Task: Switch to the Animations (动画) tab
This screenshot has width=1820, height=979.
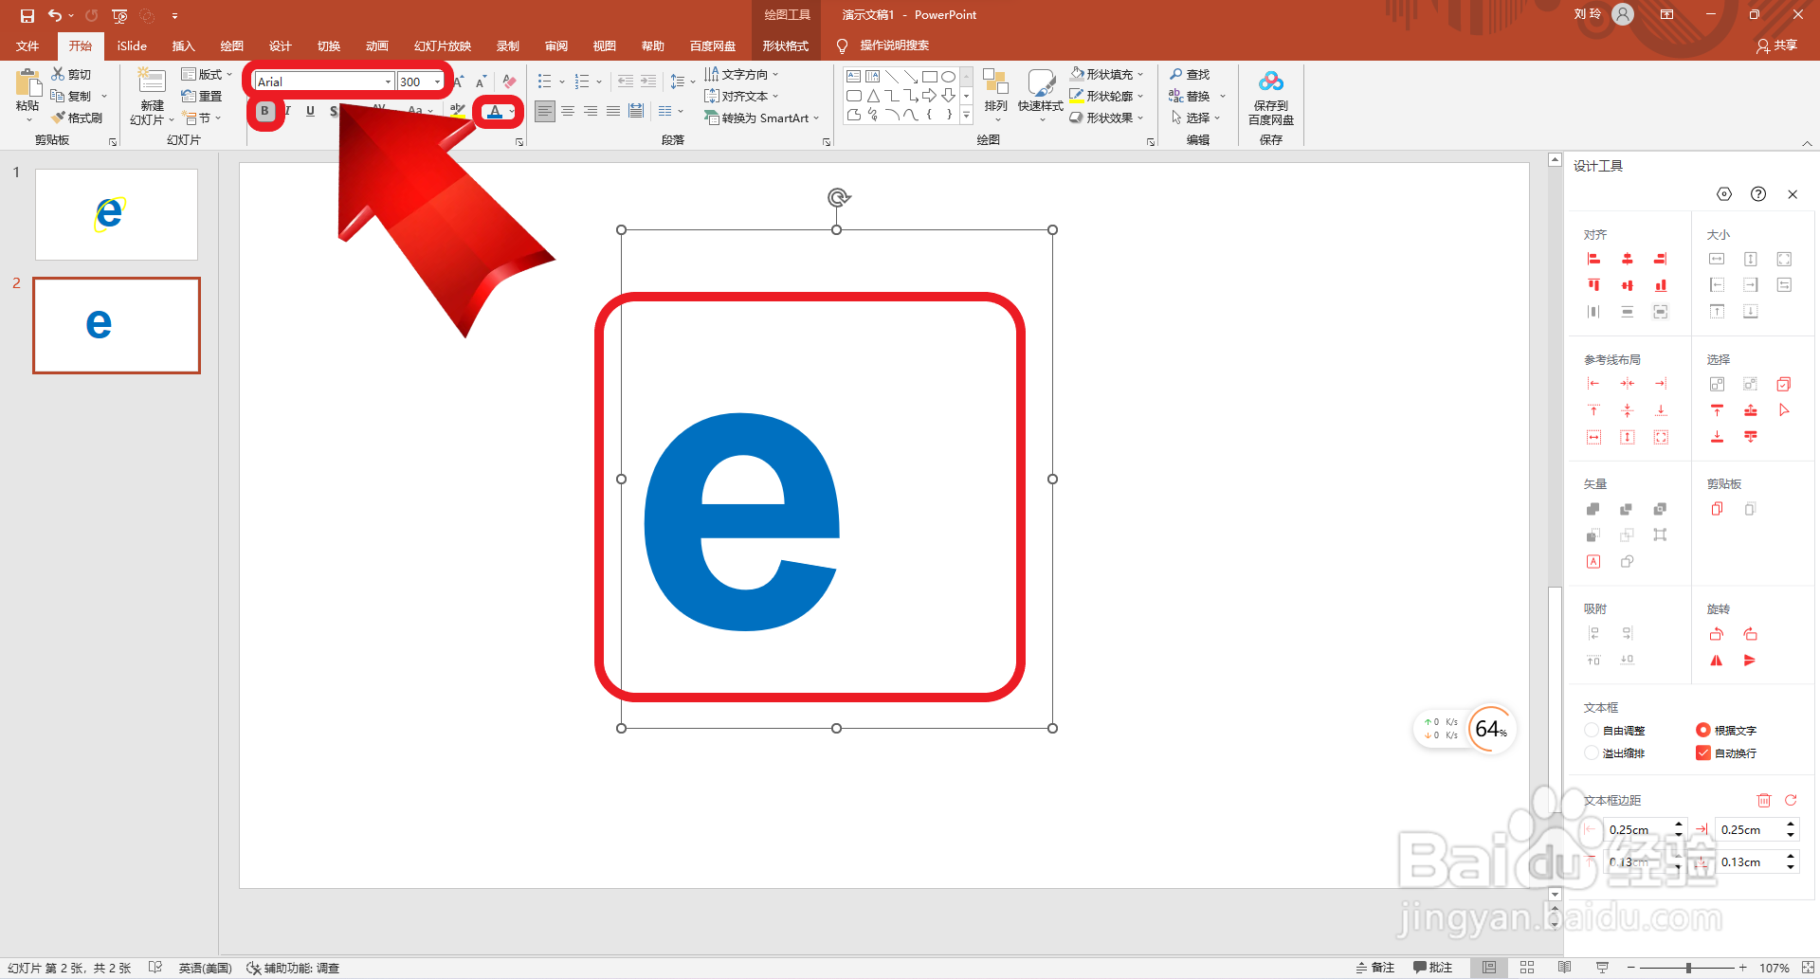Action: [x=376, y=45]
